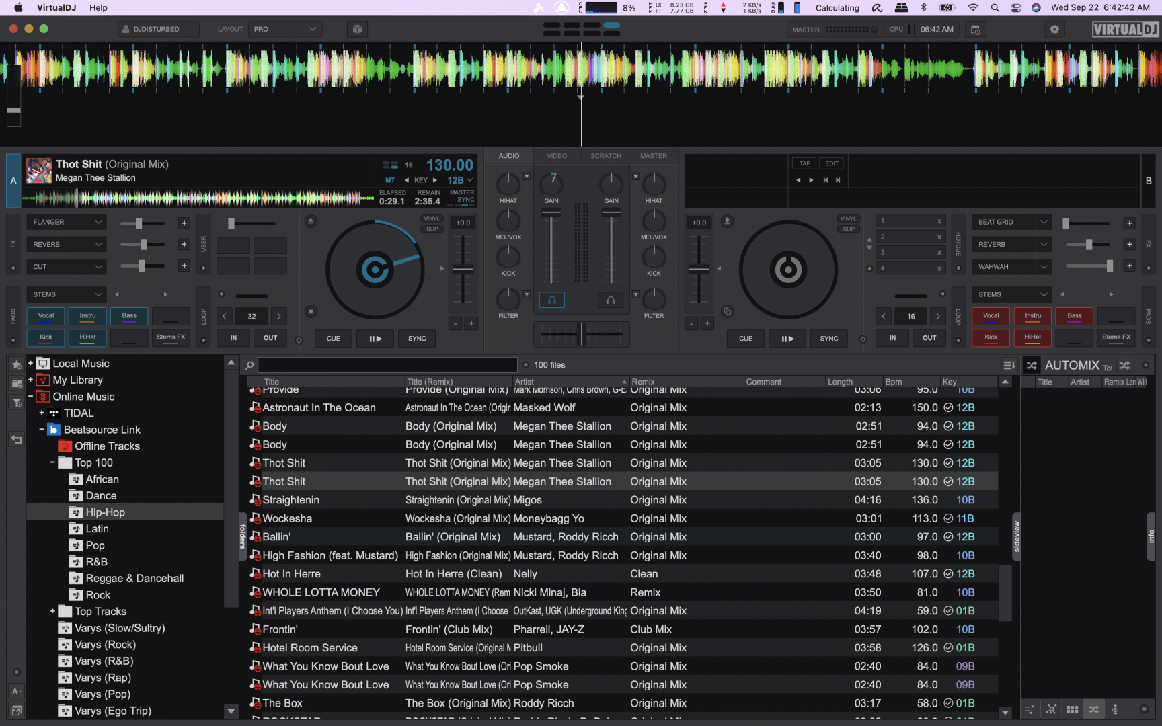Switch to the VIDEO mixer tab
Viewport: 1162px width, 726px height.
click(557, 156)
